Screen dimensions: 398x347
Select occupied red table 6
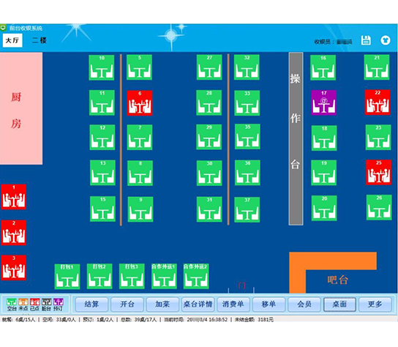pyautogui.click(x=140, y=103)
